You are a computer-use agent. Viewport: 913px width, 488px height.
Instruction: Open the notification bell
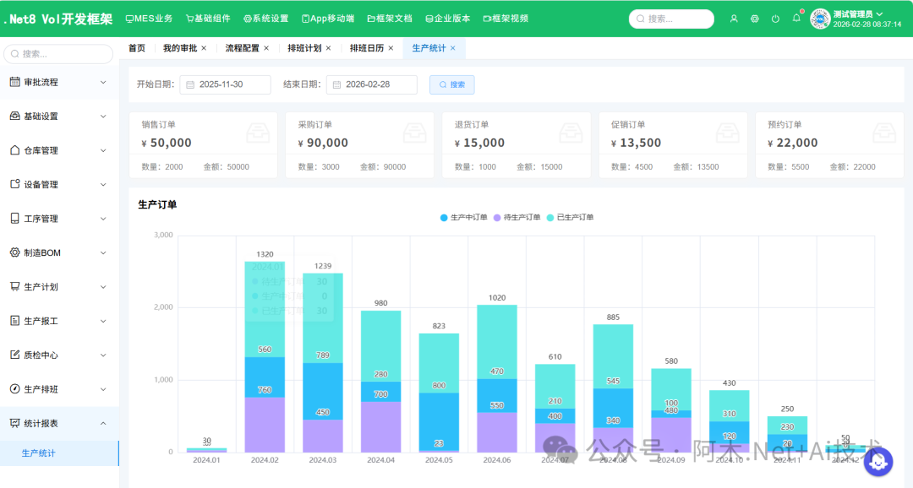pos(796,18)
